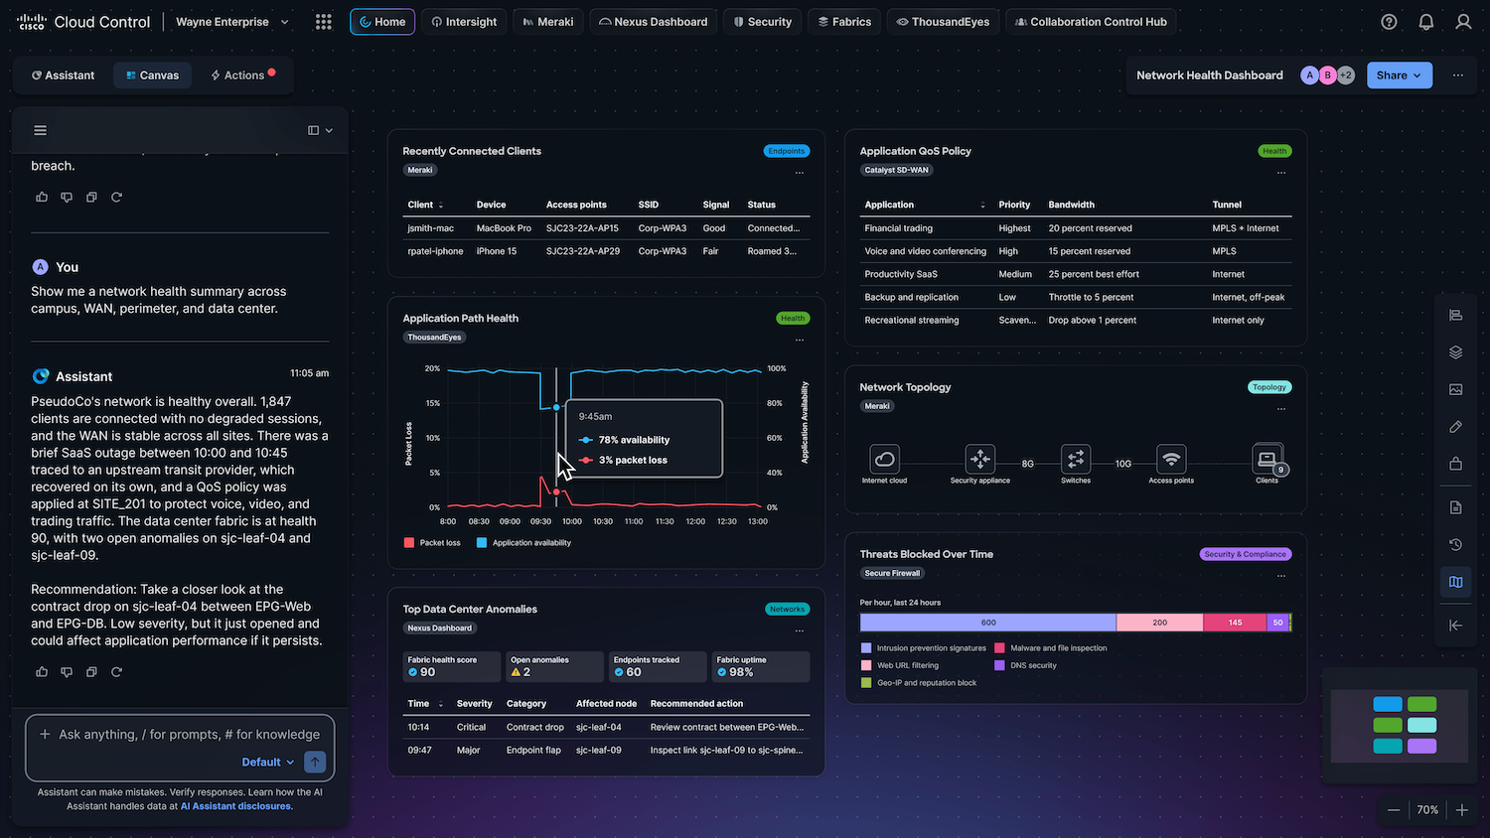The width and height of the screenshot is (1490, 838).
Task: Open the app launcher grid icon
Action: 323,22
